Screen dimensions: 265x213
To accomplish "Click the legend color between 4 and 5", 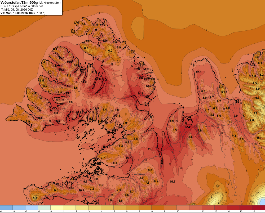I will tap(107, 207).
